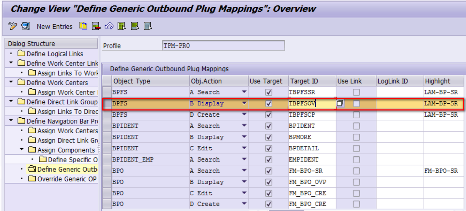Viewport: 466px width, 211px height.
Task: Open Define Specific Outbound tree item
Action: [73, 160]
